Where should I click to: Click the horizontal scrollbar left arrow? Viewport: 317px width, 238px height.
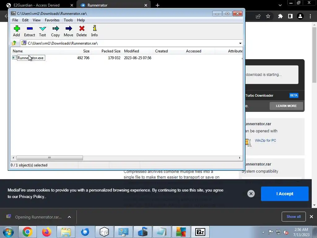tap(13, 158)
